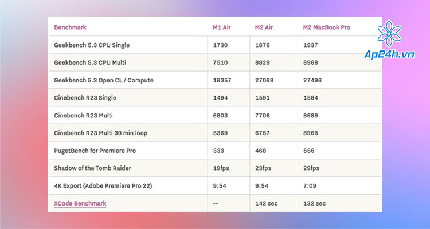Select M1 Air 4K Export time 9:54
Screen dimensions: 430x229
220,185
